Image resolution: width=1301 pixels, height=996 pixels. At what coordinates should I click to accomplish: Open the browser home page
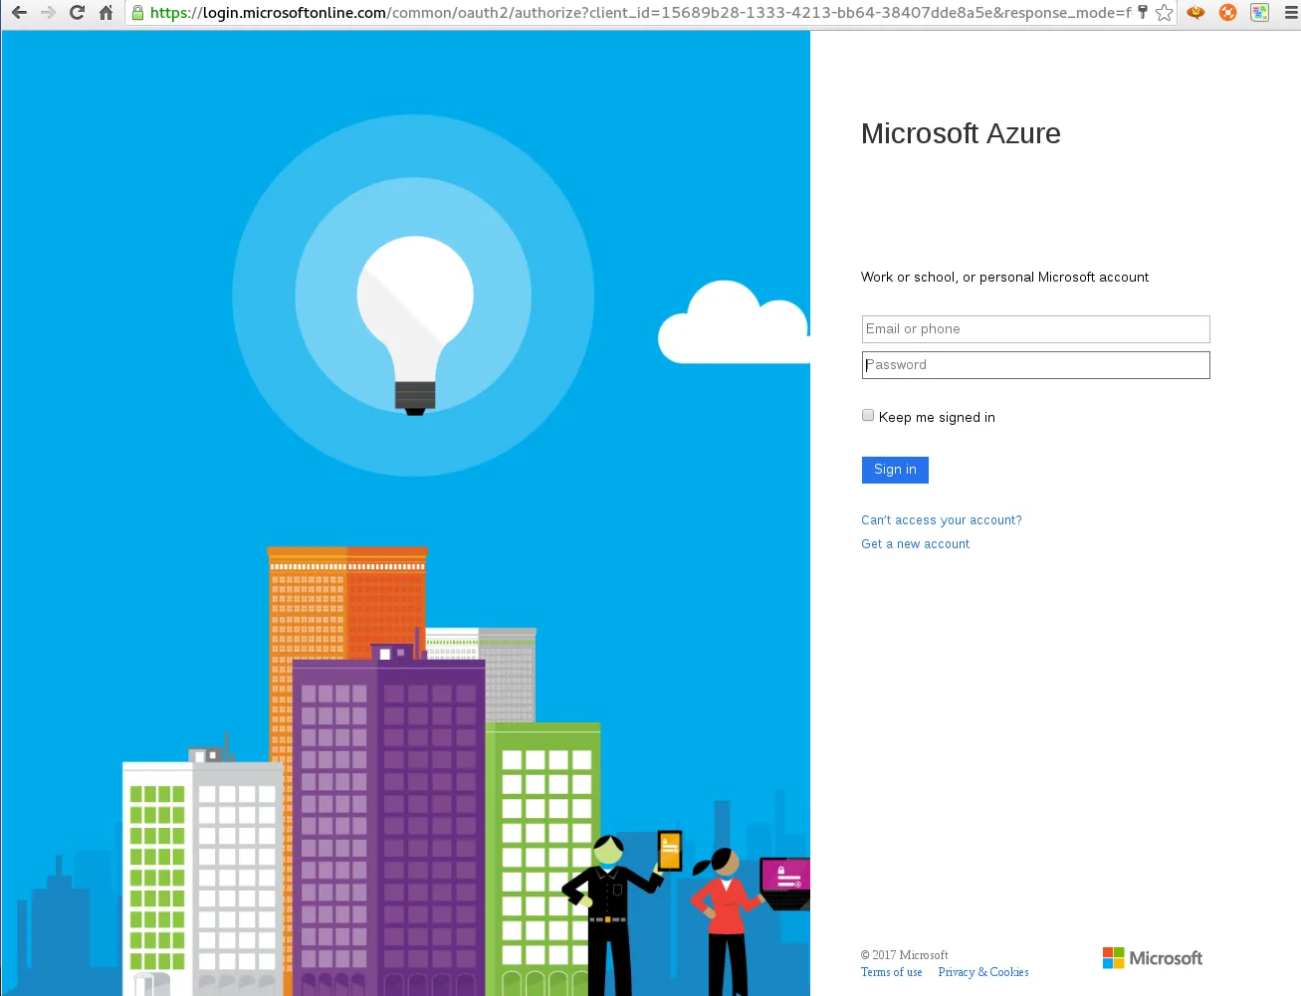coord(106,13)
